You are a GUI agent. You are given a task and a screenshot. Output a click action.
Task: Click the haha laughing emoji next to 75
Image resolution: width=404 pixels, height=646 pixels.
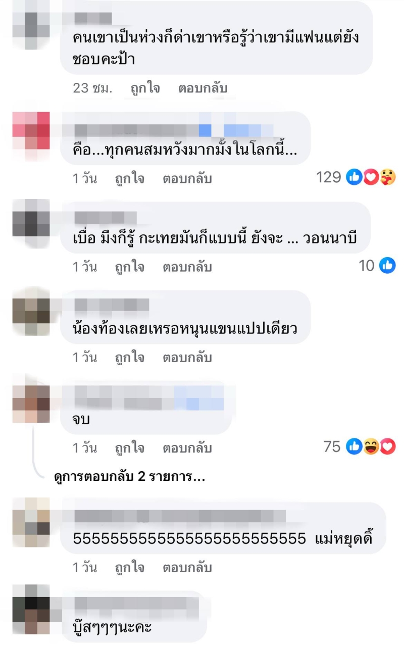pos(371,446)
